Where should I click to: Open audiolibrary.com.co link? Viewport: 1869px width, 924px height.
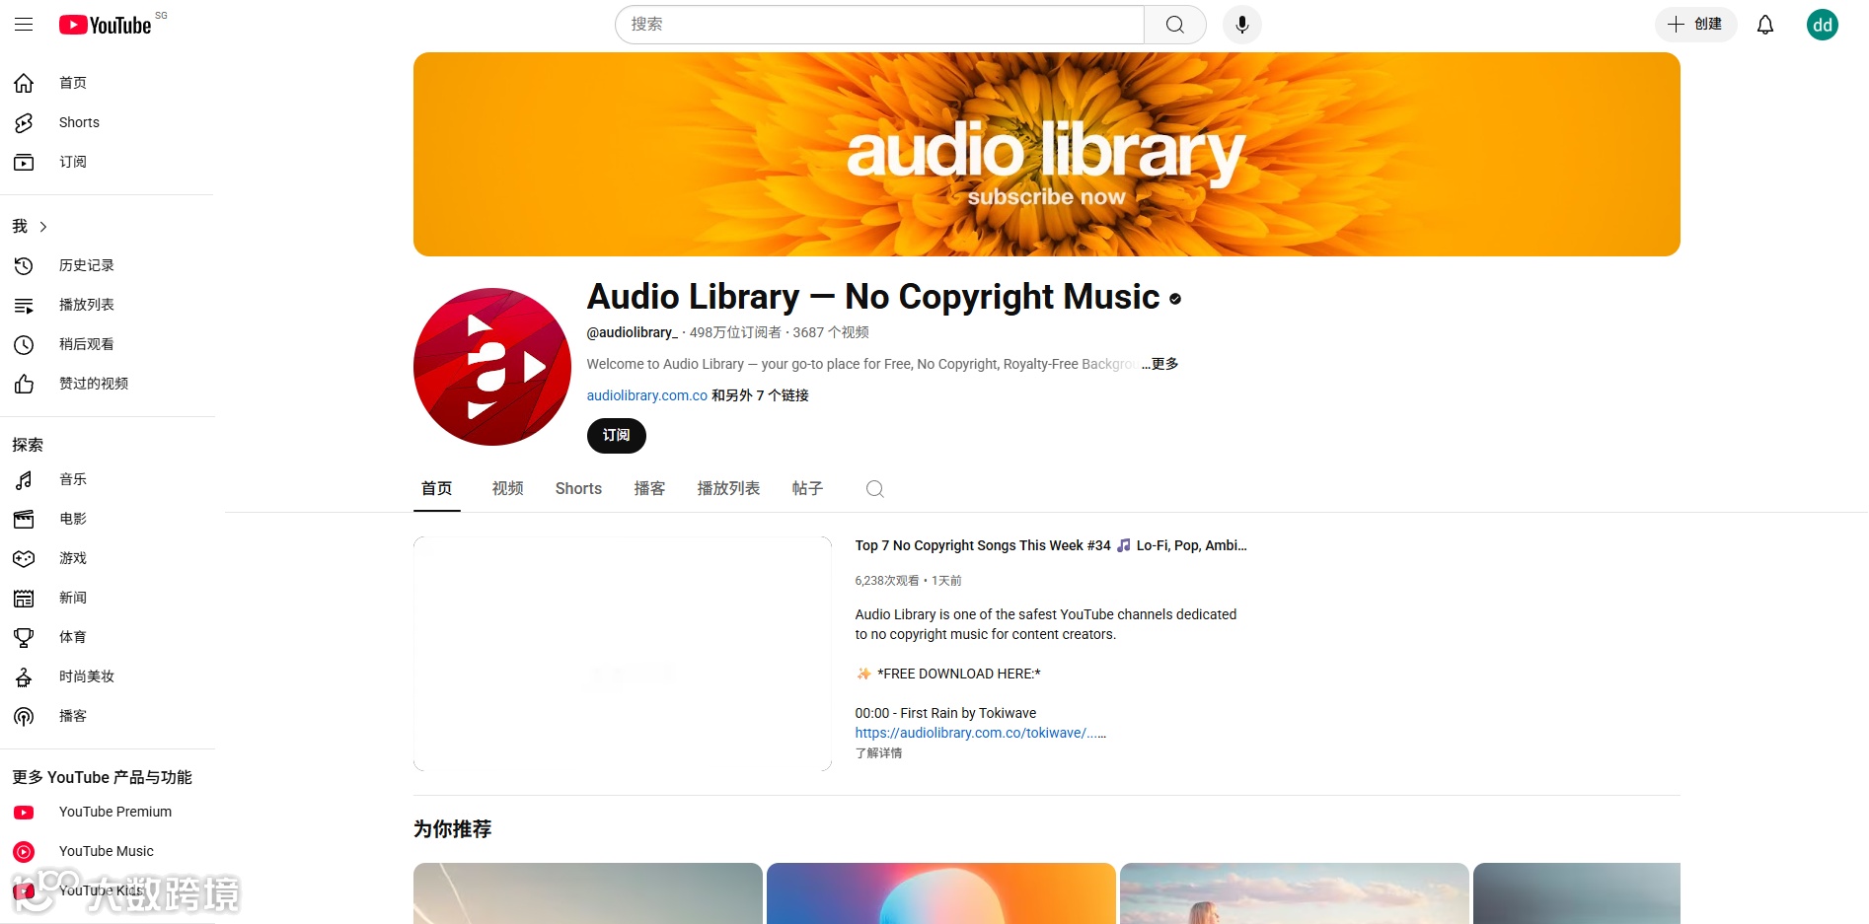pyautogui.click(x=646, y=395)
